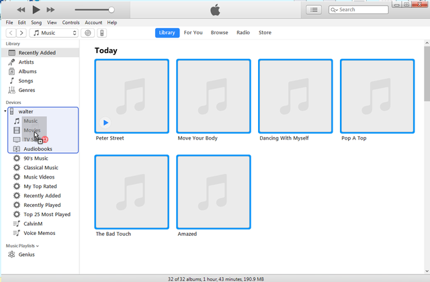Open Genius in the sidebar

[x=26, y=254]
